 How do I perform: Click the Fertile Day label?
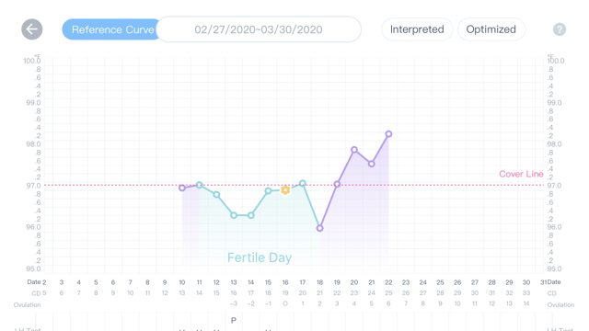(260, 257)
